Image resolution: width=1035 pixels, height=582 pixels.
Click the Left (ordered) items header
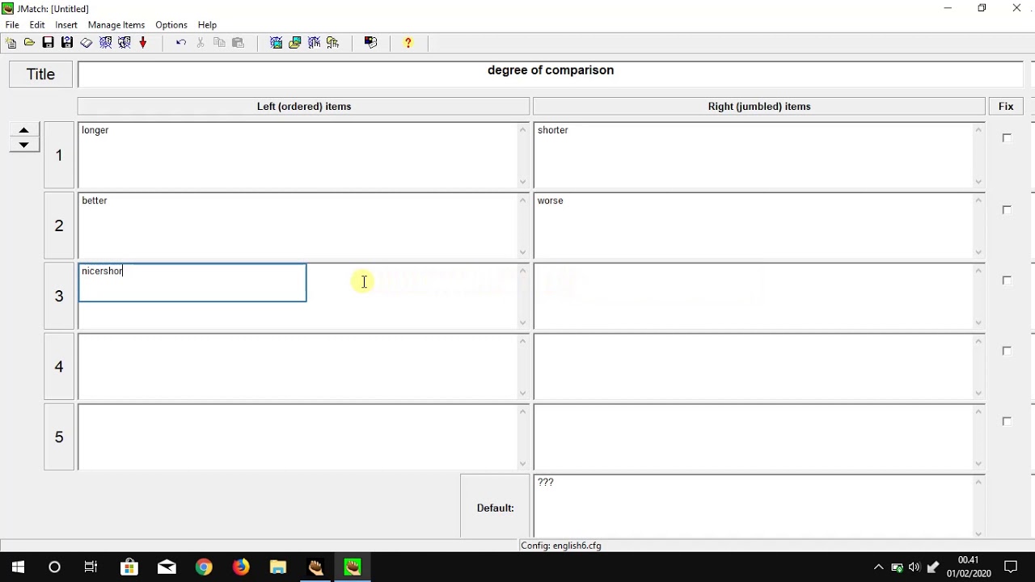[304, 107]
